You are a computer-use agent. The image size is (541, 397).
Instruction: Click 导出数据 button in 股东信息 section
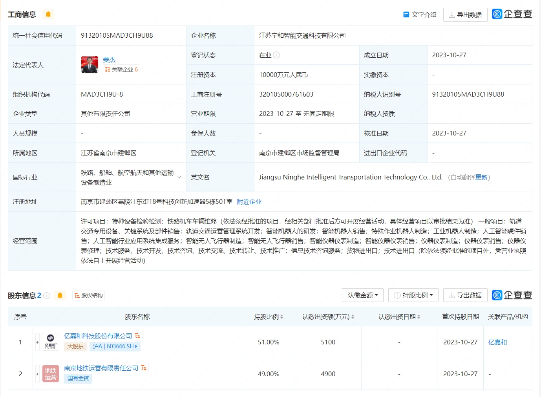tap(465, 295)
